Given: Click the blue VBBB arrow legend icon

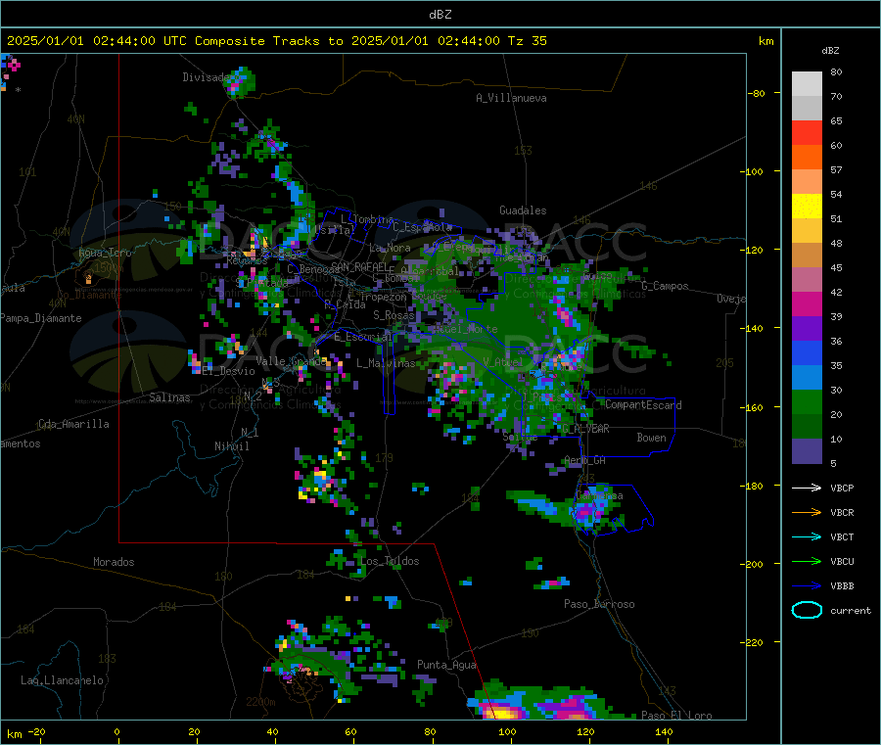Looking at the screenshot, I should pos(807,586).
